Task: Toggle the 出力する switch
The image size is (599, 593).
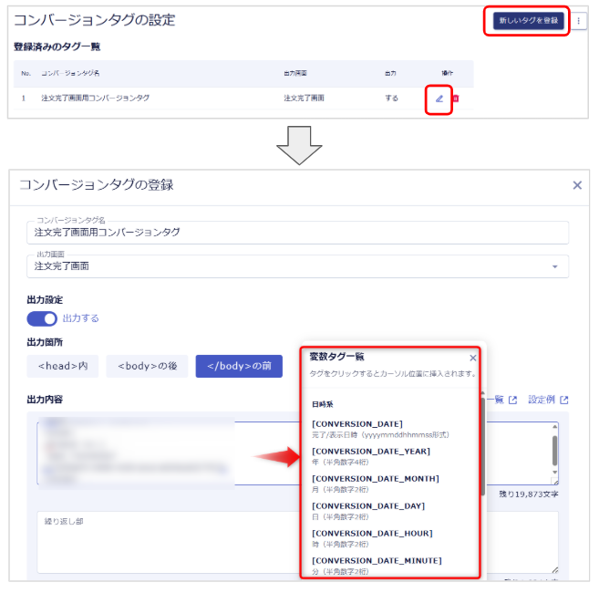Action: (42, 318)
